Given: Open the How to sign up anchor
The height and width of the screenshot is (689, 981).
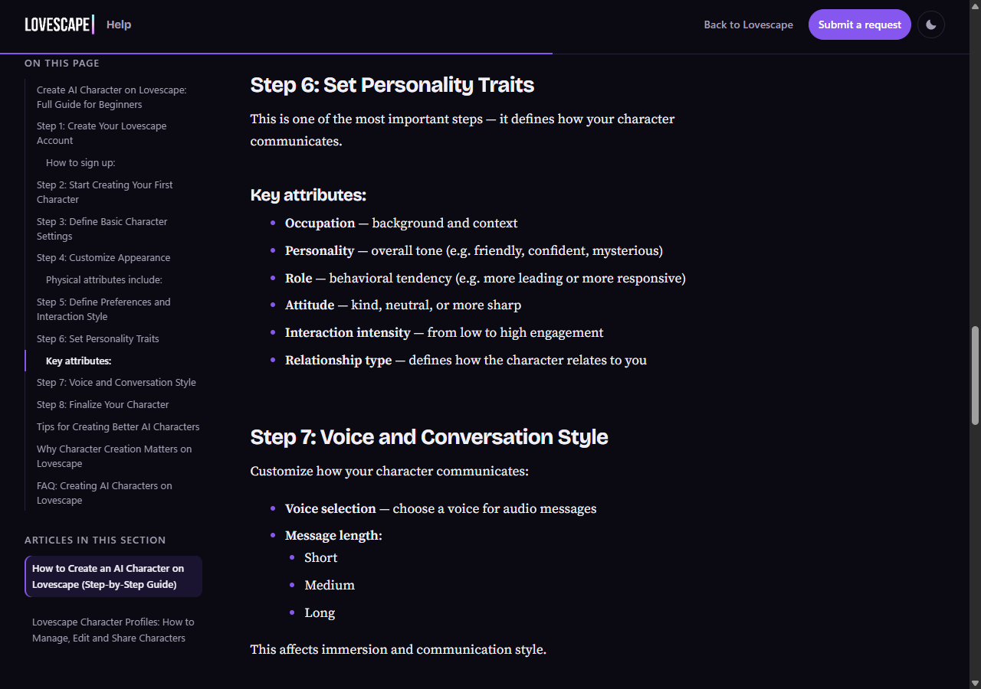Looking at the screenshot, I should [x=80, y=162].
